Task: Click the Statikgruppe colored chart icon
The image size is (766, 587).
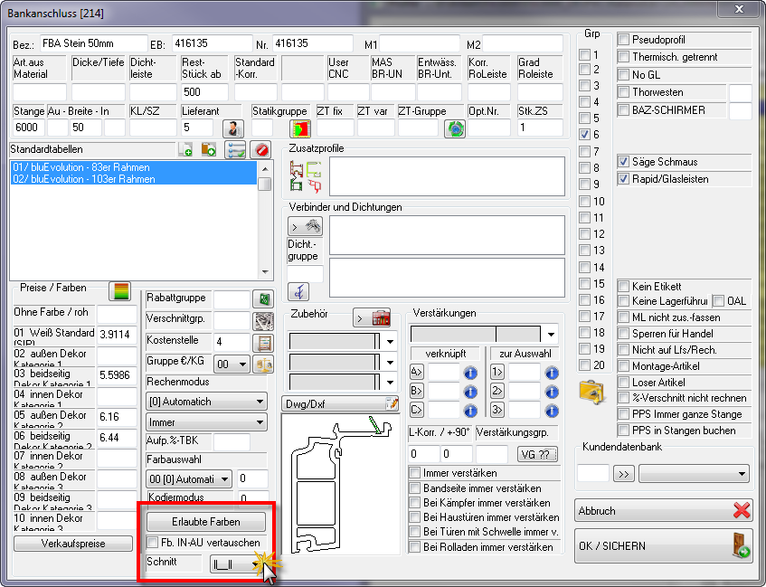Action: (x=300, y=128)
